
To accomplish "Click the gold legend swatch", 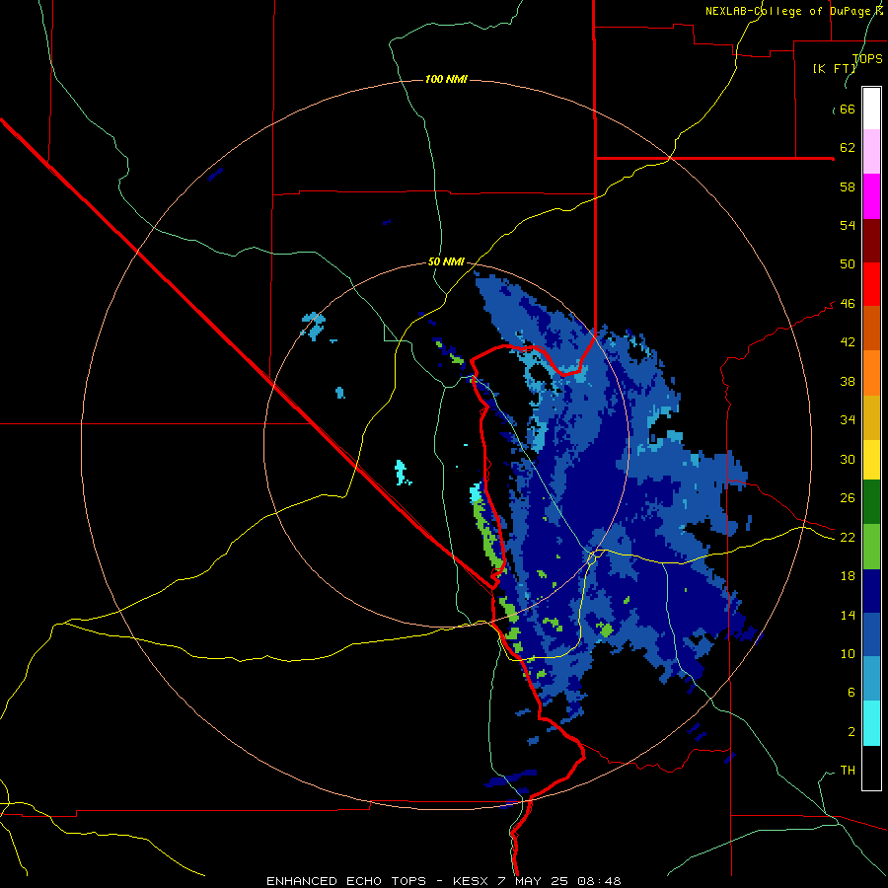I will point(871,417).
